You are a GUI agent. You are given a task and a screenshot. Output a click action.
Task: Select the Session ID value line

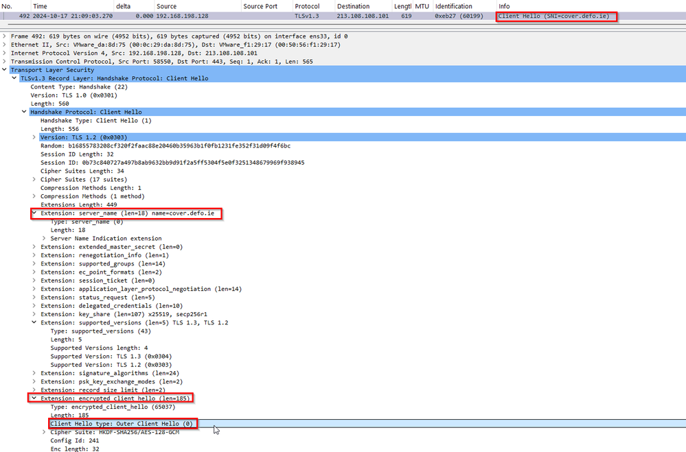(x=172, y=163)
